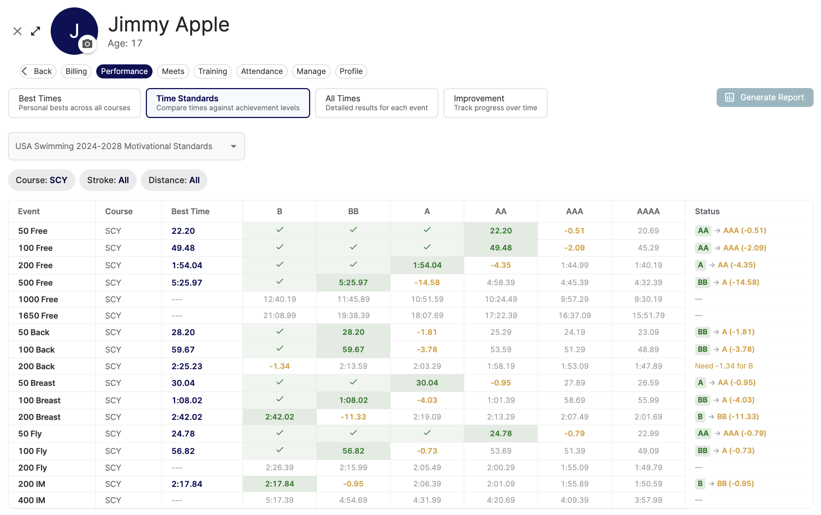Click the BB status badge for 500 Free
Viewport: 821px width, 515px height.
702,282
